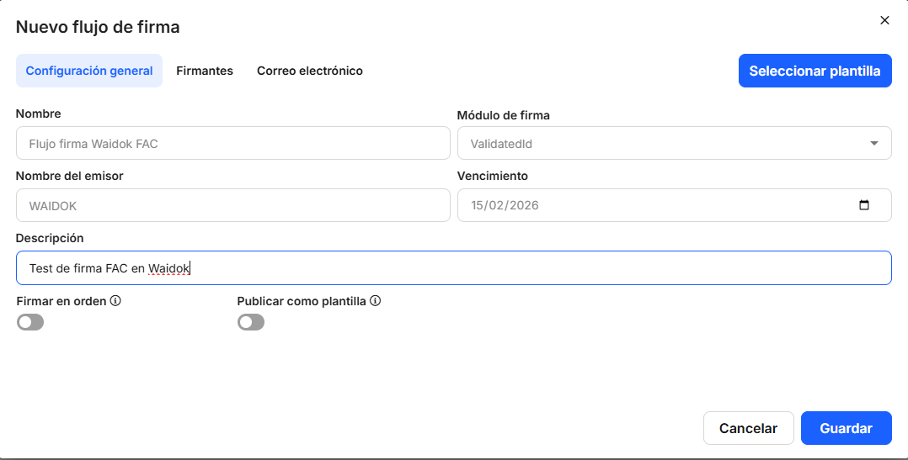This screenshot has width=908, height=460.
Task: Enable the Firmar en orden switch
Action: coord(30,322)
